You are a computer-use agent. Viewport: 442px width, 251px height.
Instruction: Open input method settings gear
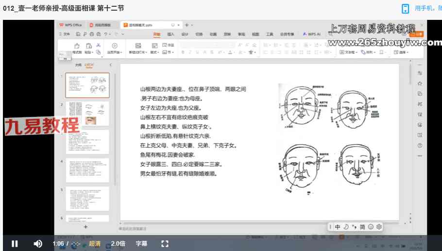click(x=379, y=227)
